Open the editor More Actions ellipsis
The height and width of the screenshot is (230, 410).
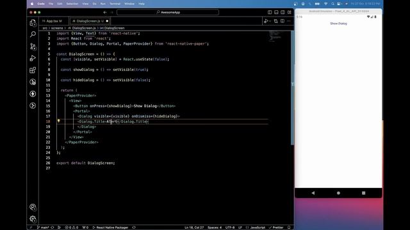point(289,21)
